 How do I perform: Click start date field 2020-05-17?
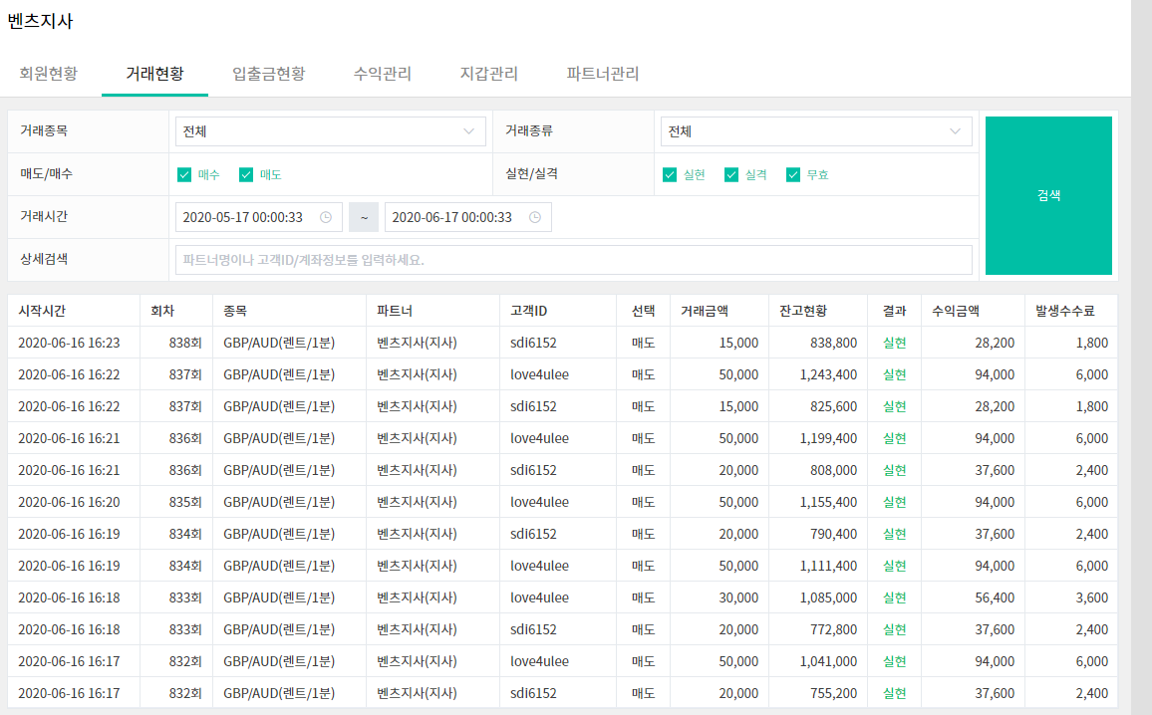[x=259, y=217]
